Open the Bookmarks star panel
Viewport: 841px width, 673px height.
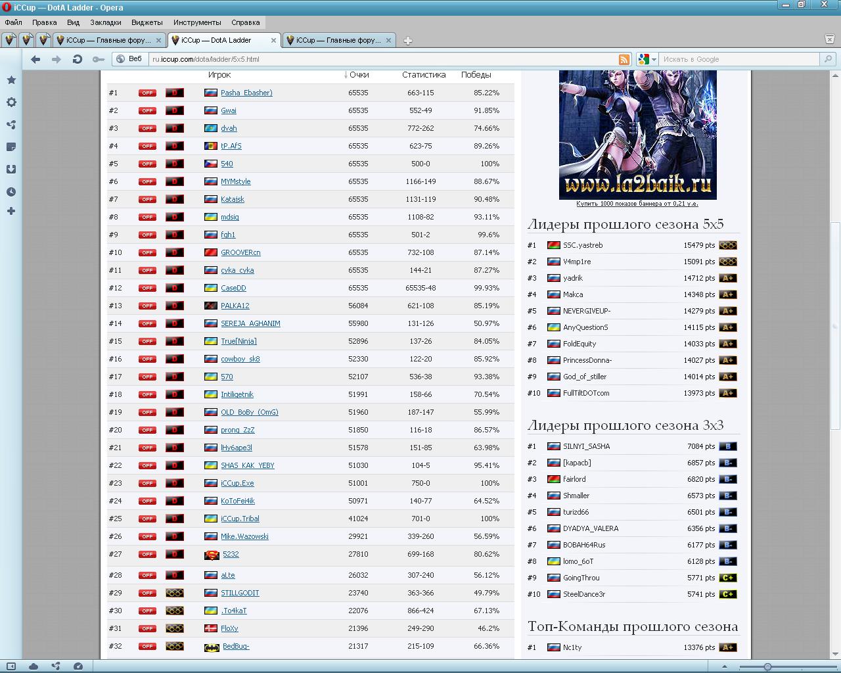tap(11, 80)
